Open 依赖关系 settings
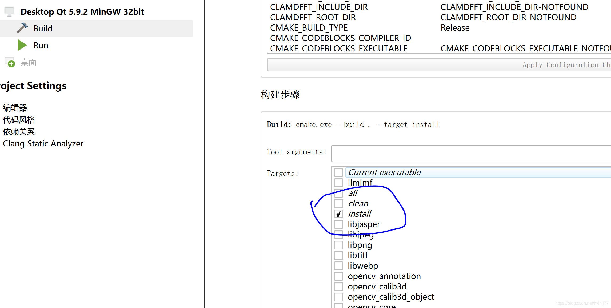Image resolution: width=611 pixels, height=308 pixels. 19,132
